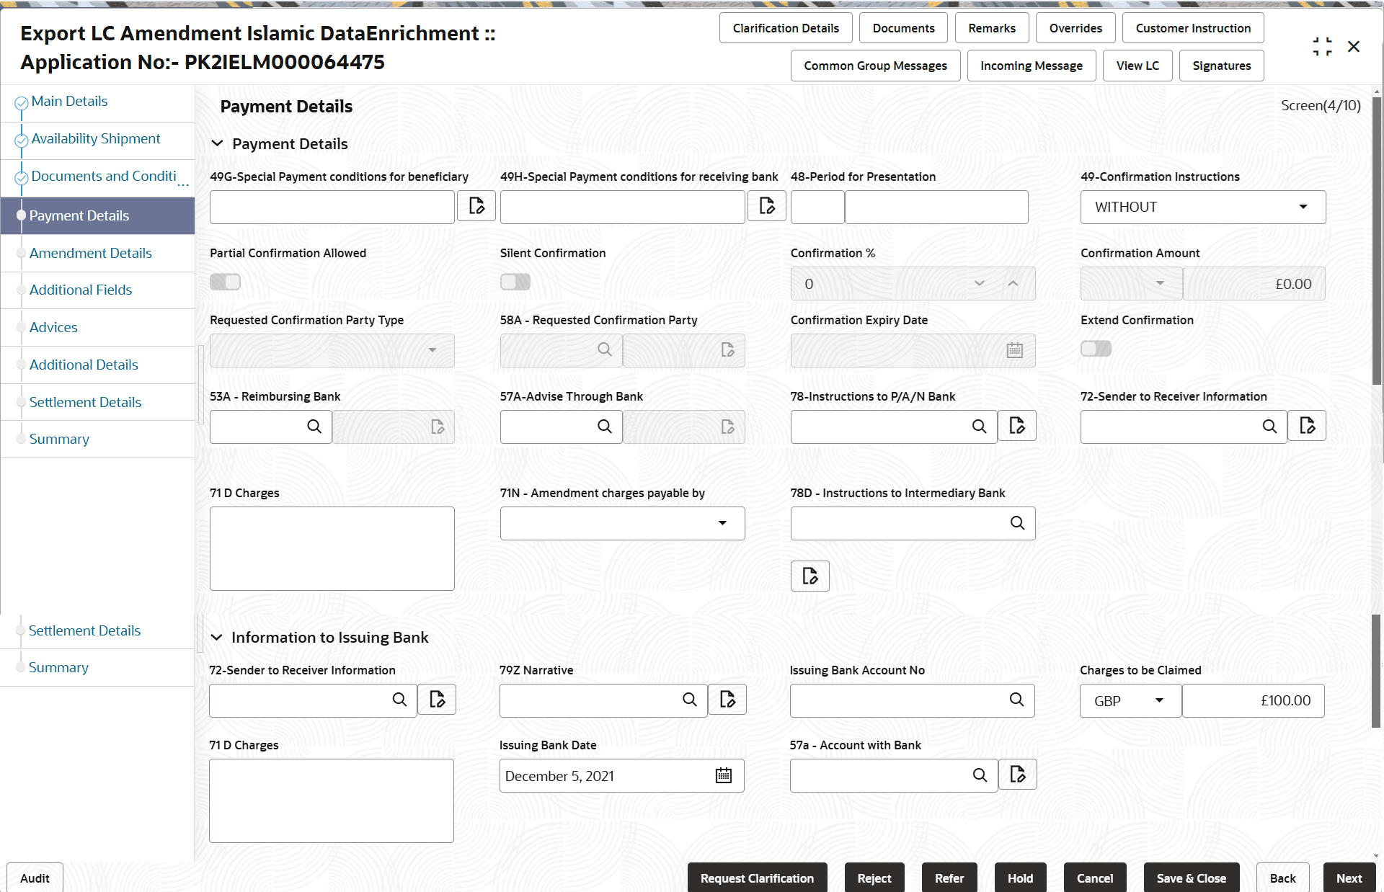This screenshot has width=1384, height=892.
Task: Open editor icon for 49G special payment conditions
Action: [x=476, y=207]
